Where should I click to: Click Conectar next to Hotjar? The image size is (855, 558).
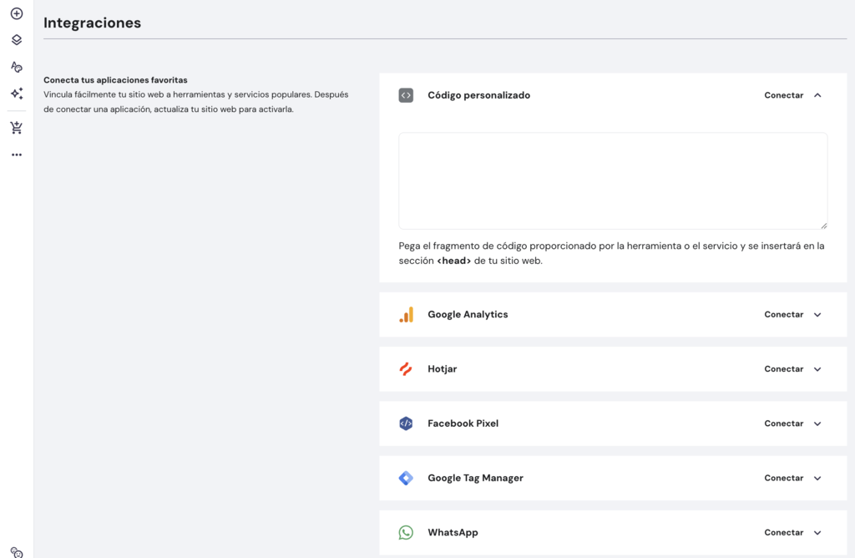783,368
